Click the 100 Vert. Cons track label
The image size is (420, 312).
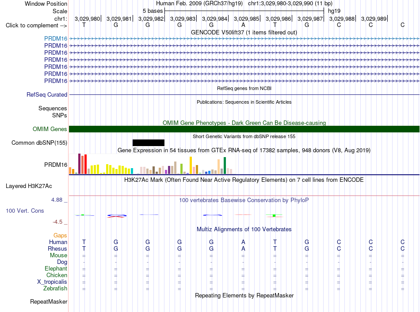click(25, 211)
